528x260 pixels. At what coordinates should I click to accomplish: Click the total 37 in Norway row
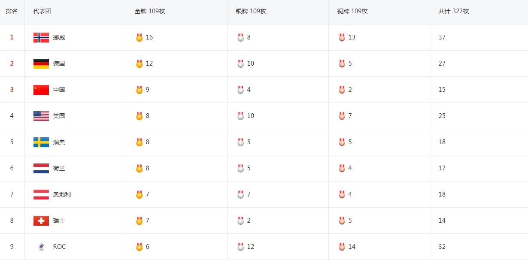(x=442, y=37)
